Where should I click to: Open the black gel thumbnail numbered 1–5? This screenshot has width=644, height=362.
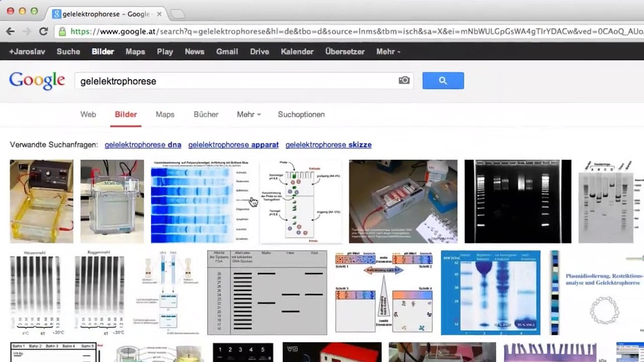pos(243,352)
